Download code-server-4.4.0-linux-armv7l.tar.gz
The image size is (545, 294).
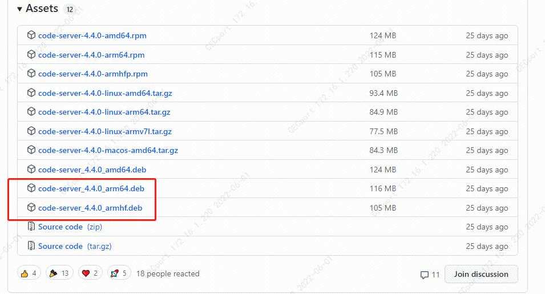[105, 131]
